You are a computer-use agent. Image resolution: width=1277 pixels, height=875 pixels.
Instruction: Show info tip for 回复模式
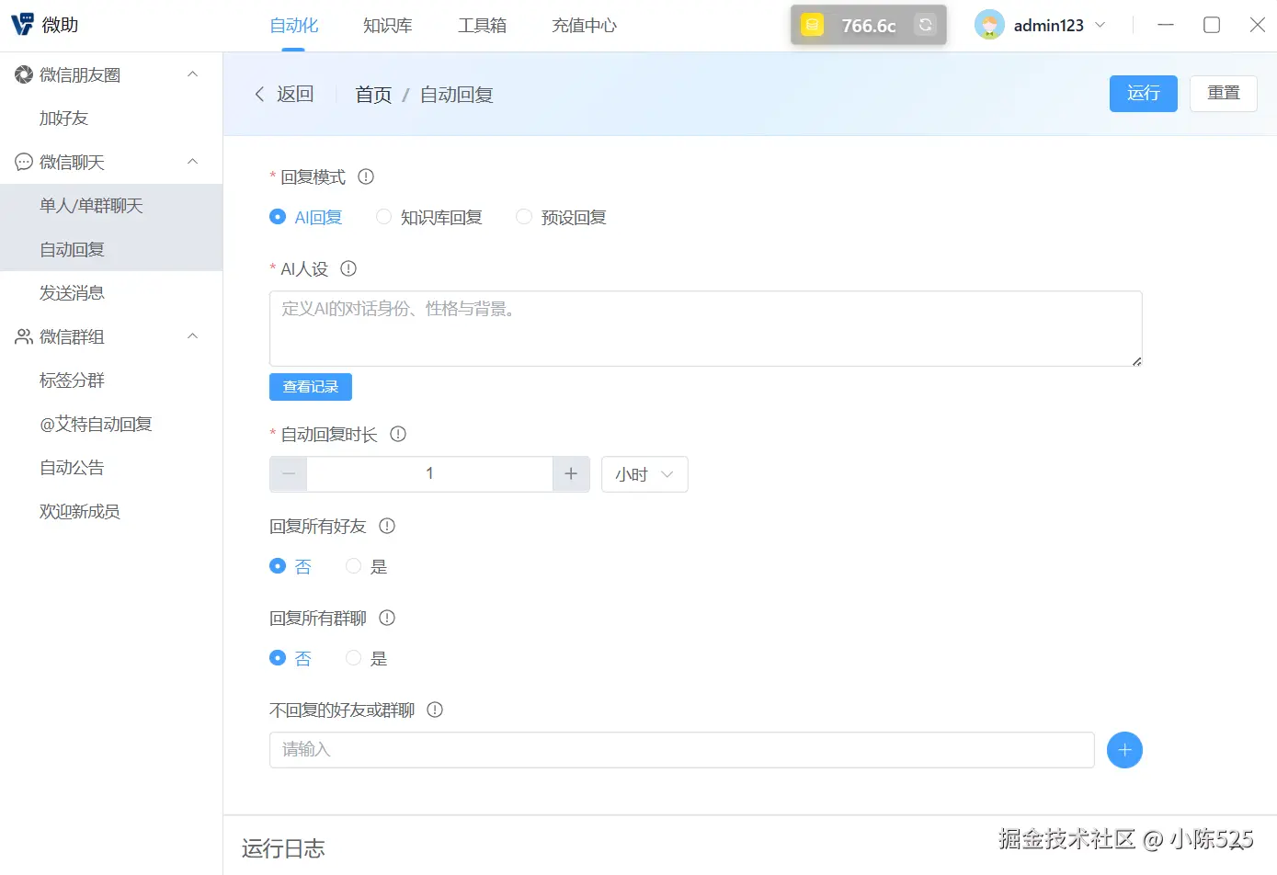366,176
